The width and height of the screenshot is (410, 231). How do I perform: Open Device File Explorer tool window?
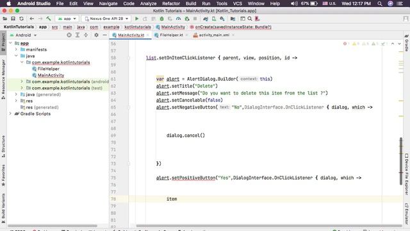coord(407,174)
